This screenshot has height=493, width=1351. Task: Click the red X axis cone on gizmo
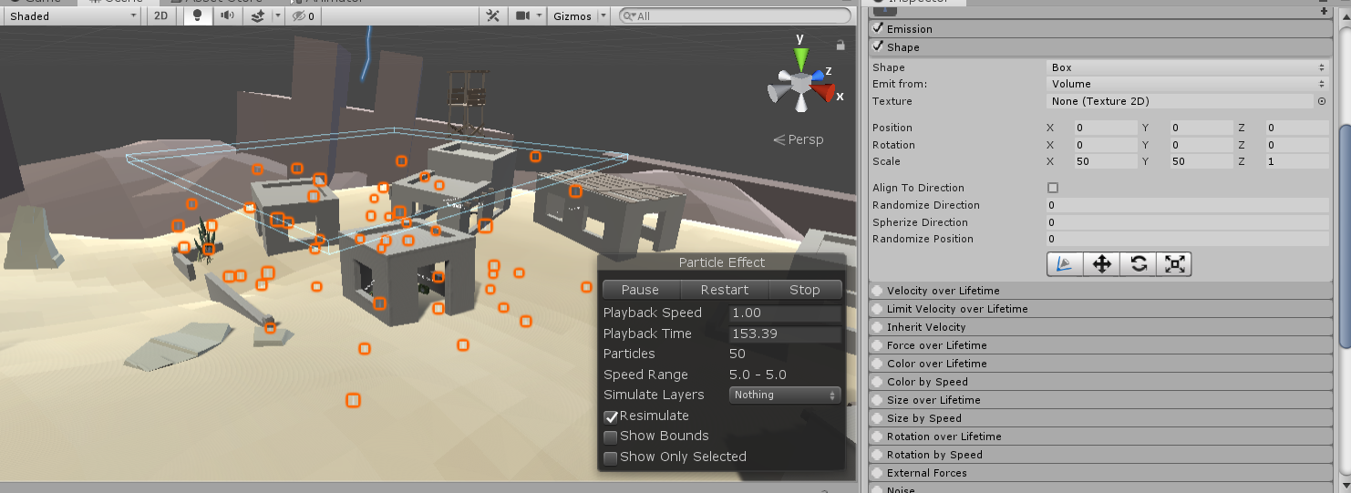(x=824, y=92)
